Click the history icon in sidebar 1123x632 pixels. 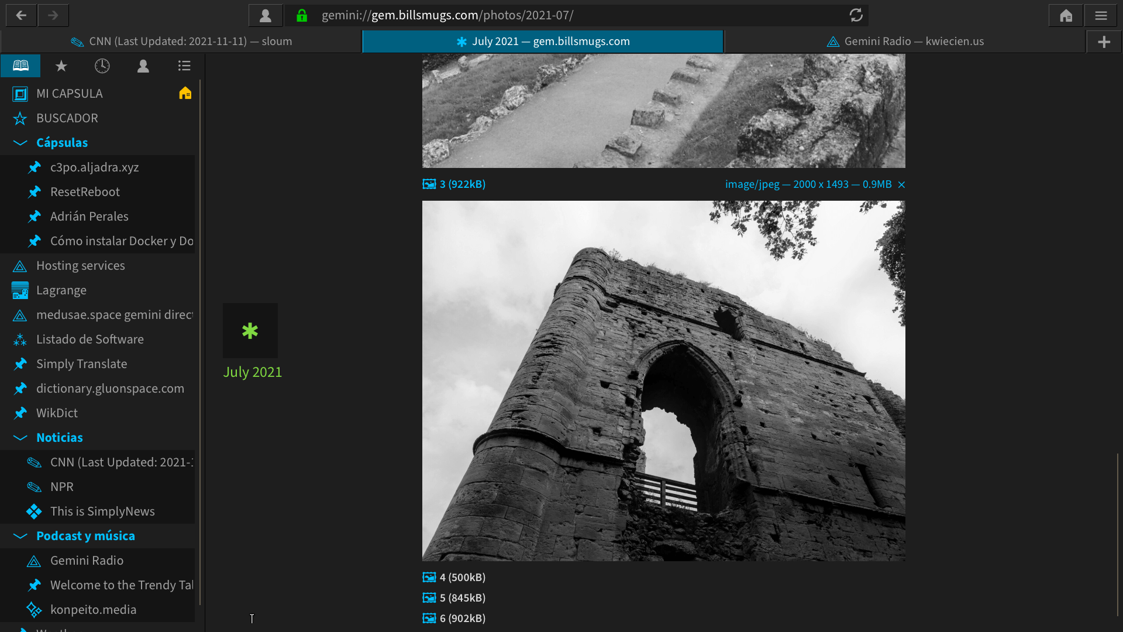102,66
